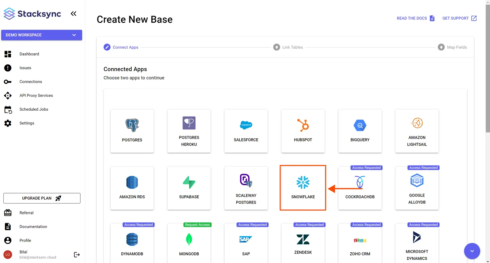The width and height of the screenshot is (490, 263).
Task: Click the Request Access badge on MongoDB
Action: (x=198, y=225)
